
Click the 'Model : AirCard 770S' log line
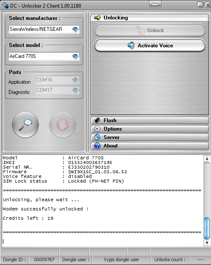(x=53, y=158)
